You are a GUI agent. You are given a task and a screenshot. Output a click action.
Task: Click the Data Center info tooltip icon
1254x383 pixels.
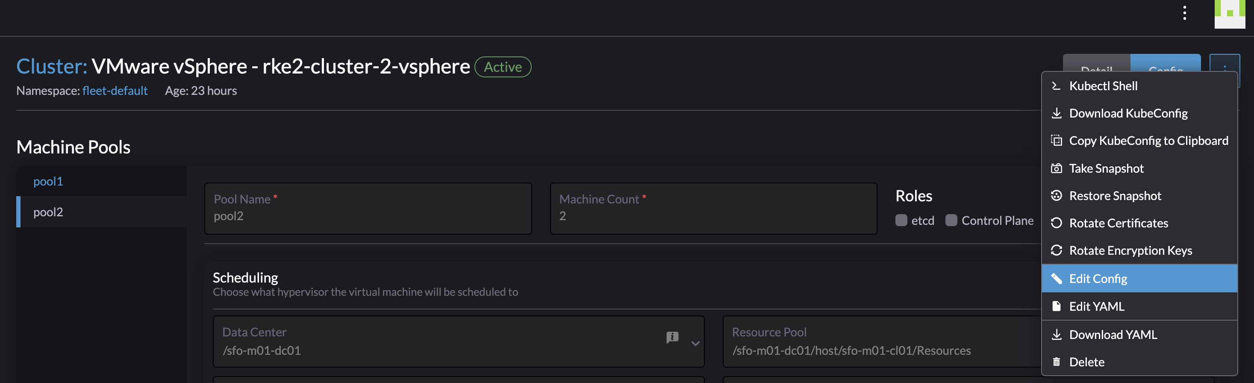pos(672,337)
